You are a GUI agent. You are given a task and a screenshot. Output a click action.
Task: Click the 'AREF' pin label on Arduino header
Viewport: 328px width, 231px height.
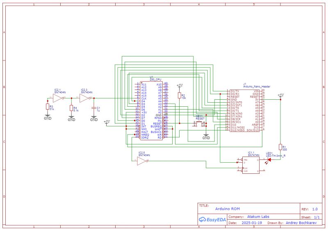pyautogui.click(x=255, y=125)
